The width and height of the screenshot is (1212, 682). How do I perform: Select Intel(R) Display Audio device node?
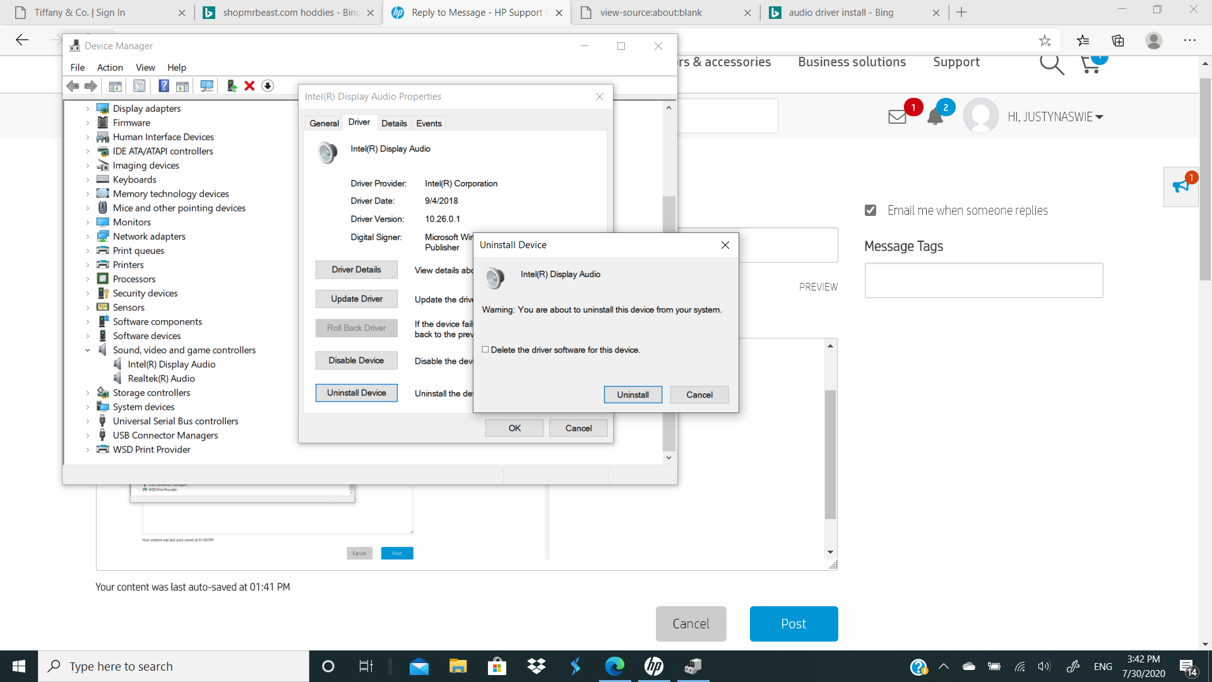click(172, 364)
